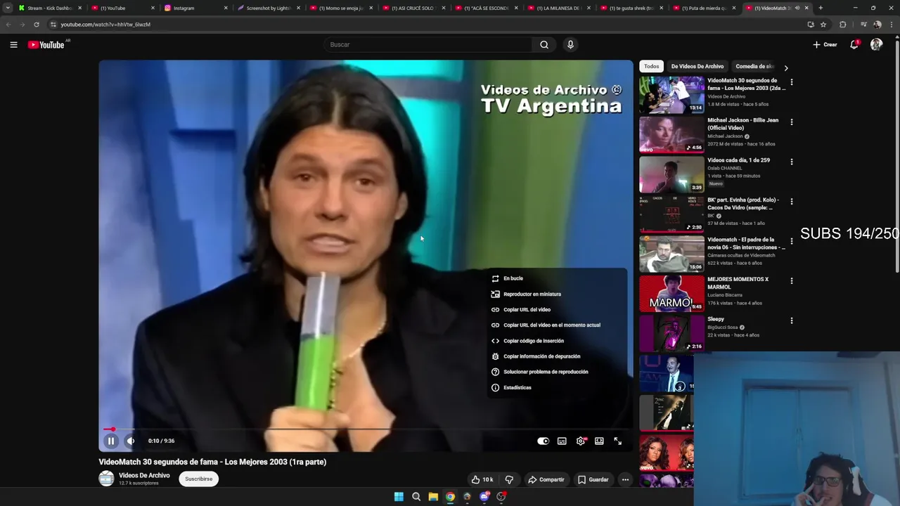Toggle the autoplay switch in player
This screenshot has height=506, width=900.
coord(543,441)
